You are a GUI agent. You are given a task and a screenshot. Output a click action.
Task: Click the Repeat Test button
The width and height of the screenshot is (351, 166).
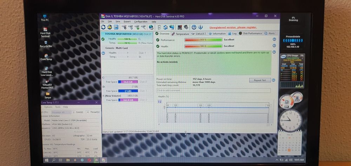point(260,80)
